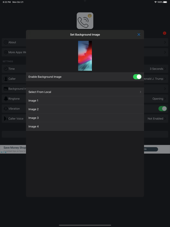Click the About gear icon

6,42
